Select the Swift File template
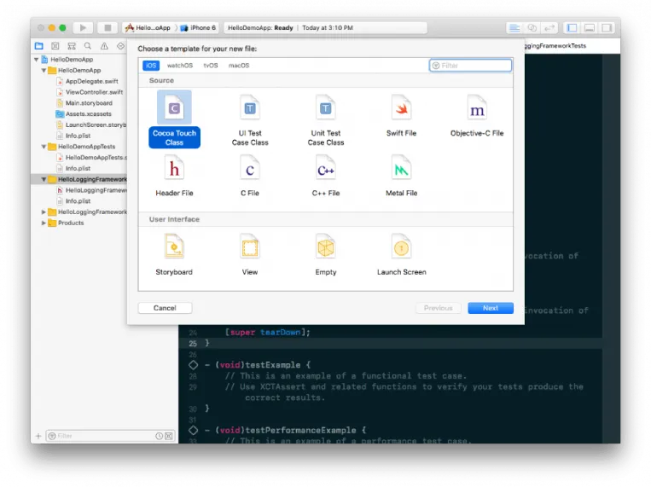The height and width of the screenshot is (487, 651). (x=401, y=115)
